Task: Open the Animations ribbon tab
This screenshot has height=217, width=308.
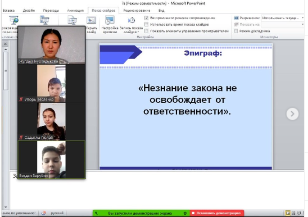Action: coord(75,11)
